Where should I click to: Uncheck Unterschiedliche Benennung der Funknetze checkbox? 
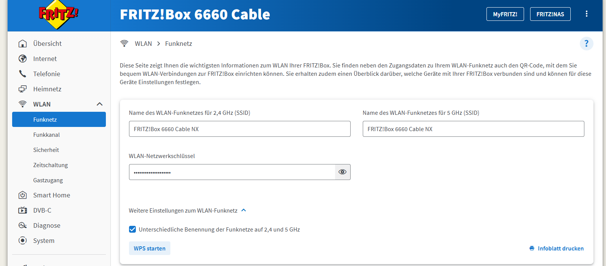pyautogui.click(x=132, y=229)
